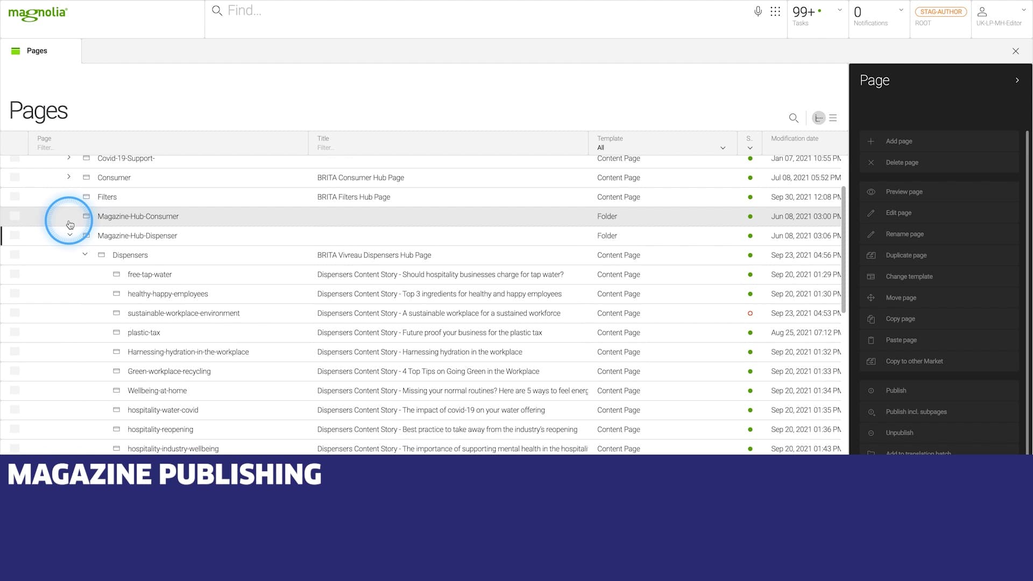Check the healthy-happy-employees row checkbox
This screenshot has width=1033, height=581.
coord(15,294)
